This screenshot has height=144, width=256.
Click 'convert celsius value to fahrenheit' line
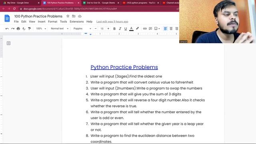(142, 82)
